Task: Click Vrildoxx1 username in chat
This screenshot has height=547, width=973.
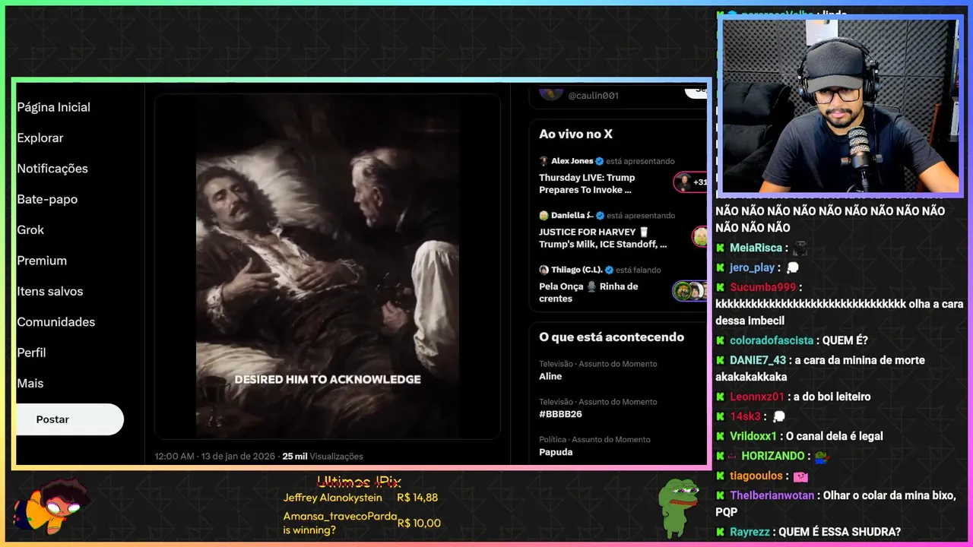Action: [x=753, y=436]
